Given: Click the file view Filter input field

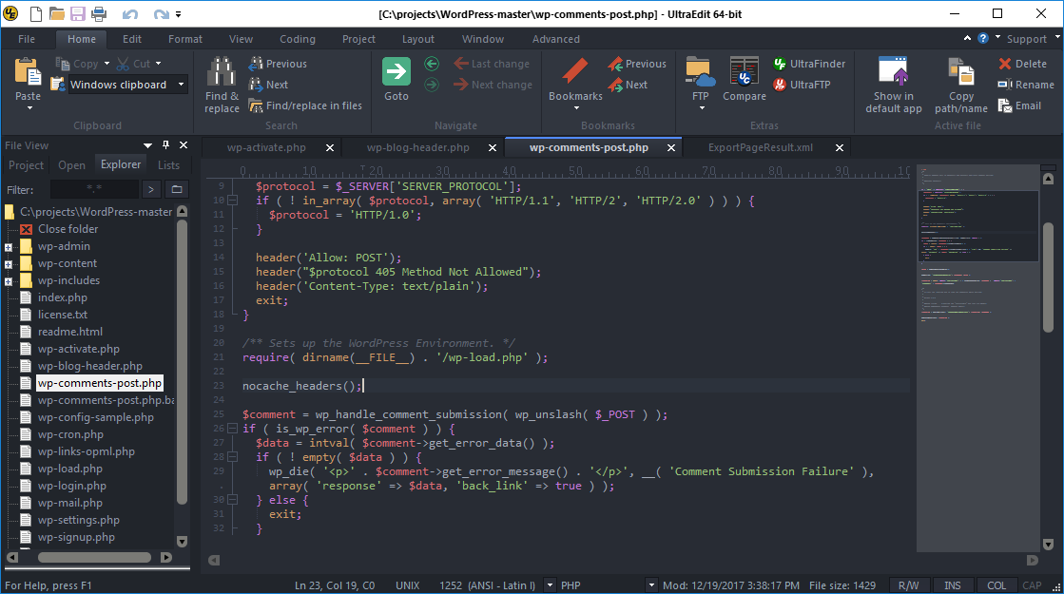Looking at the screenshot, I should click(93, 189).
